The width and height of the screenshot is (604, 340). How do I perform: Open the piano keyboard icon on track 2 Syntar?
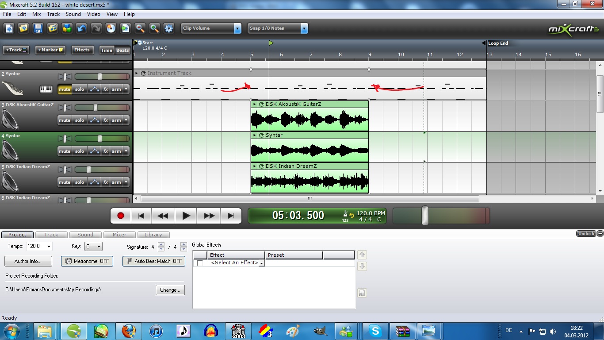click(x=46, y=89)
